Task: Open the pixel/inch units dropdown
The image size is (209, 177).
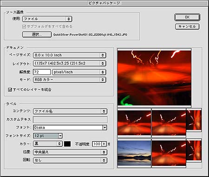Action: click(x=79, y=72)
